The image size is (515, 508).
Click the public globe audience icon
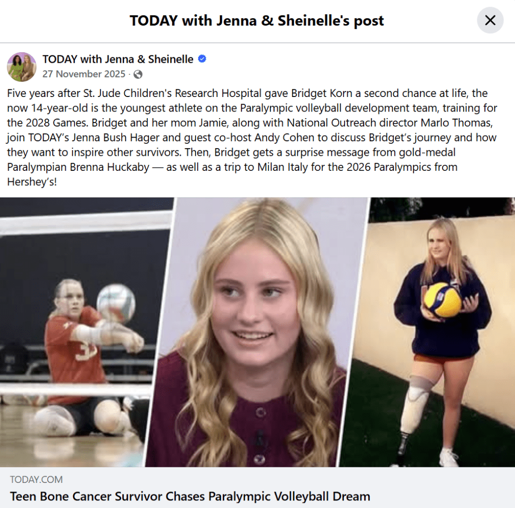pos(138,74)
